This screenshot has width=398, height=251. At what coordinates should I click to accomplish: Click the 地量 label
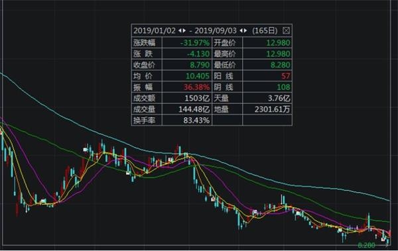(221, 109)
